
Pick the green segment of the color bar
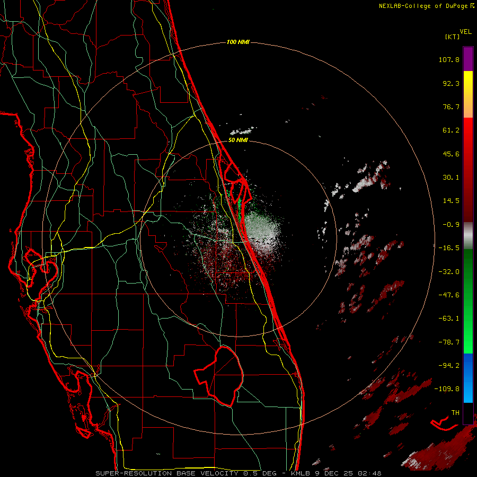coord(468,301)
